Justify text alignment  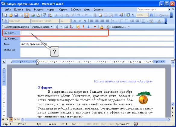[x=107, y=21]
